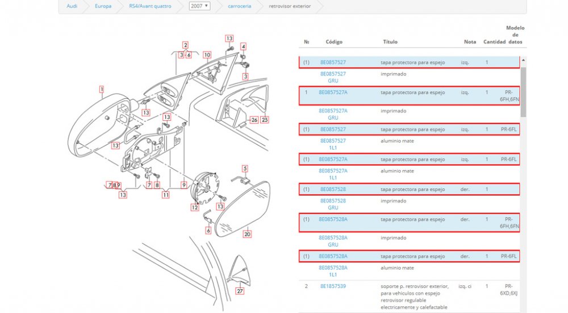
Task: Open the 2007 year dropdown
Action: [199, 6]
